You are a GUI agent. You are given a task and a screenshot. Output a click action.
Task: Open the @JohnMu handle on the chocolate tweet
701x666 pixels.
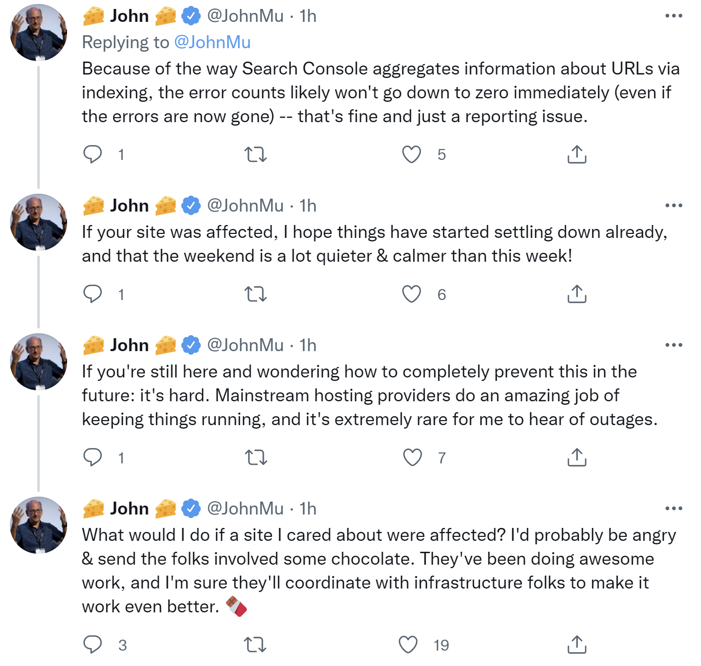[x=245, y=508]
